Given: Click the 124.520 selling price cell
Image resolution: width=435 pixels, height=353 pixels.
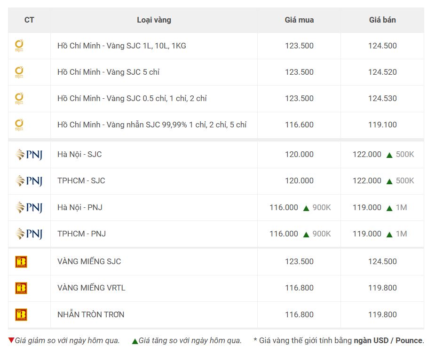Looking at the screenshot, I should tap(382, 72).
